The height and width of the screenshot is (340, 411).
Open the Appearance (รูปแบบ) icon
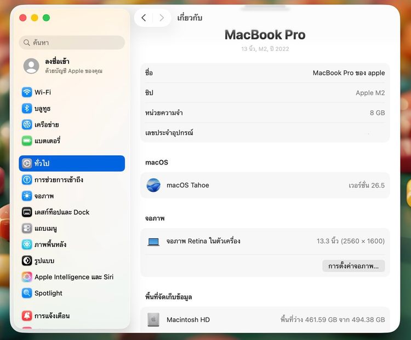[x=27, y=261]
